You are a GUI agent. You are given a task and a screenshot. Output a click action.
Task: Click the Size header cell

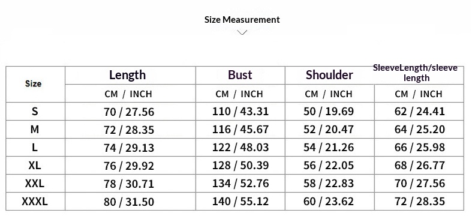(33, 84)
